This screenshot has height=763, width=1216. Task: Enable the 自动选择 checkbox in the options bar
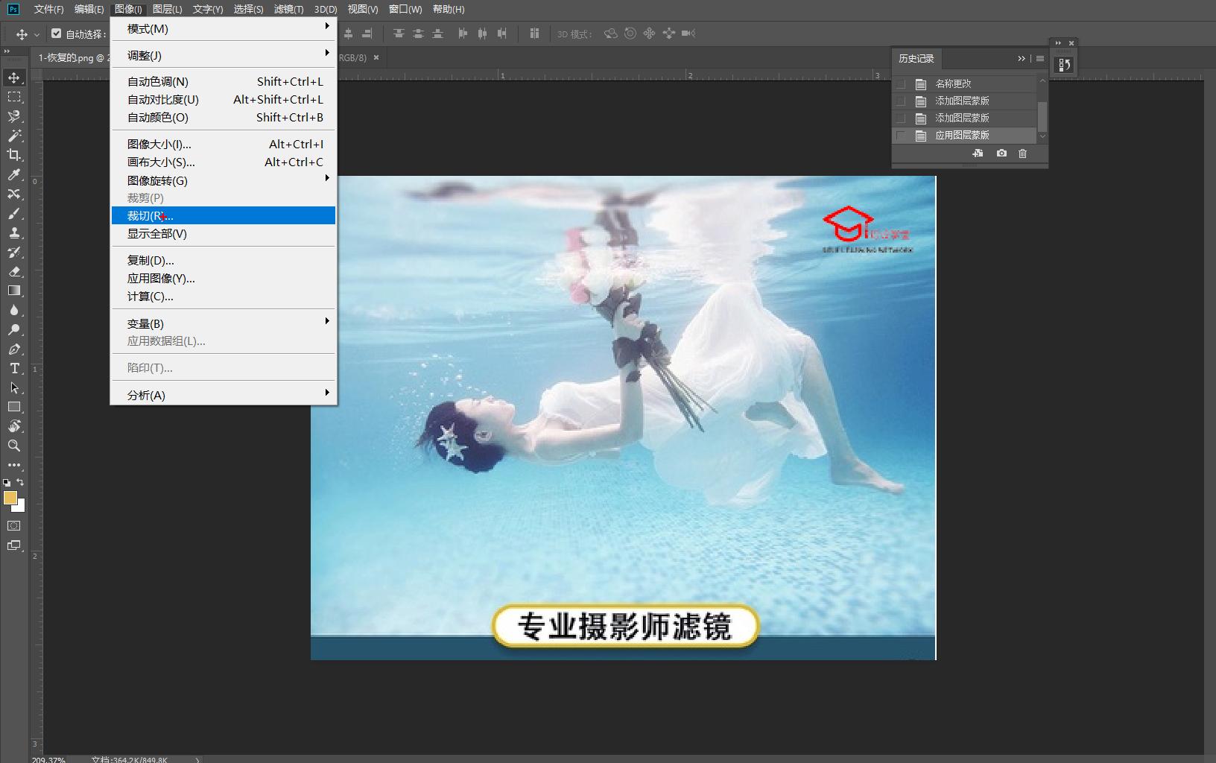57,34
